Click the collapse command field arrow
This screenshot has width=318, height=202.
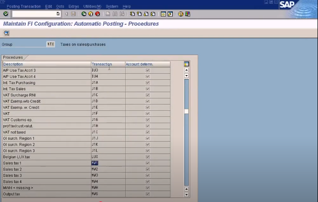point(66,14)
